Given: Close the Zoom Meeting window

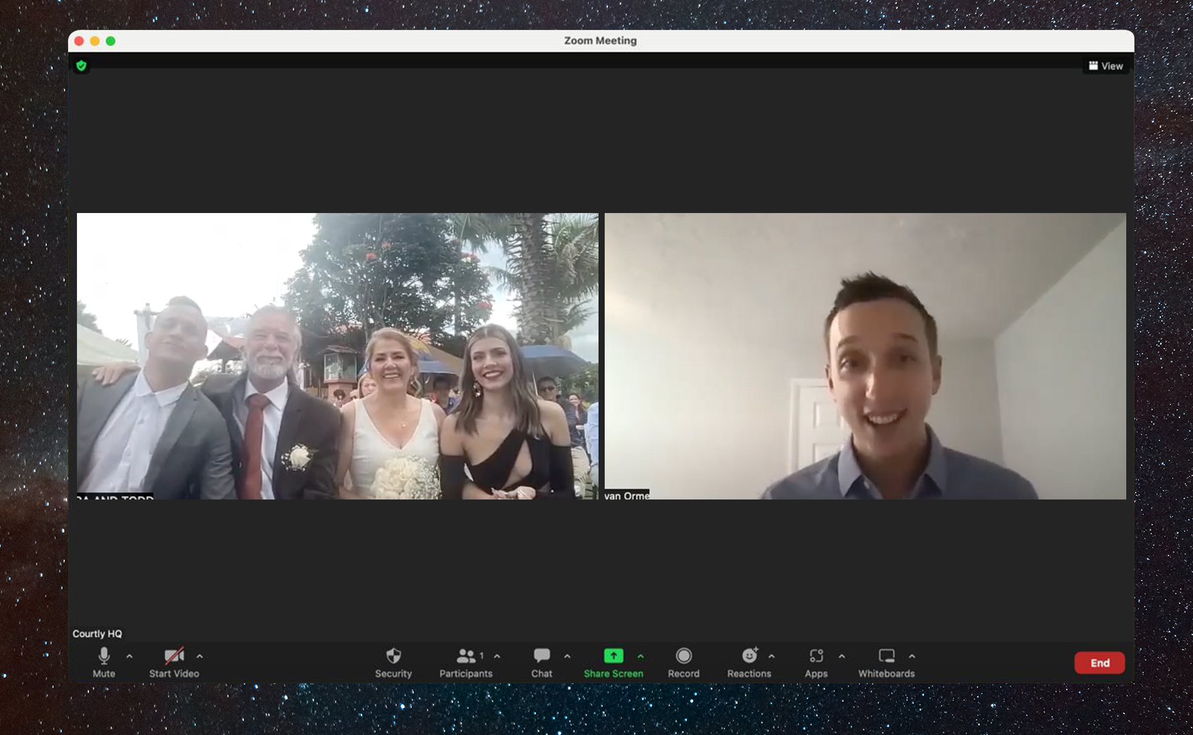Looking at the screenshot, I should point(79,41).
